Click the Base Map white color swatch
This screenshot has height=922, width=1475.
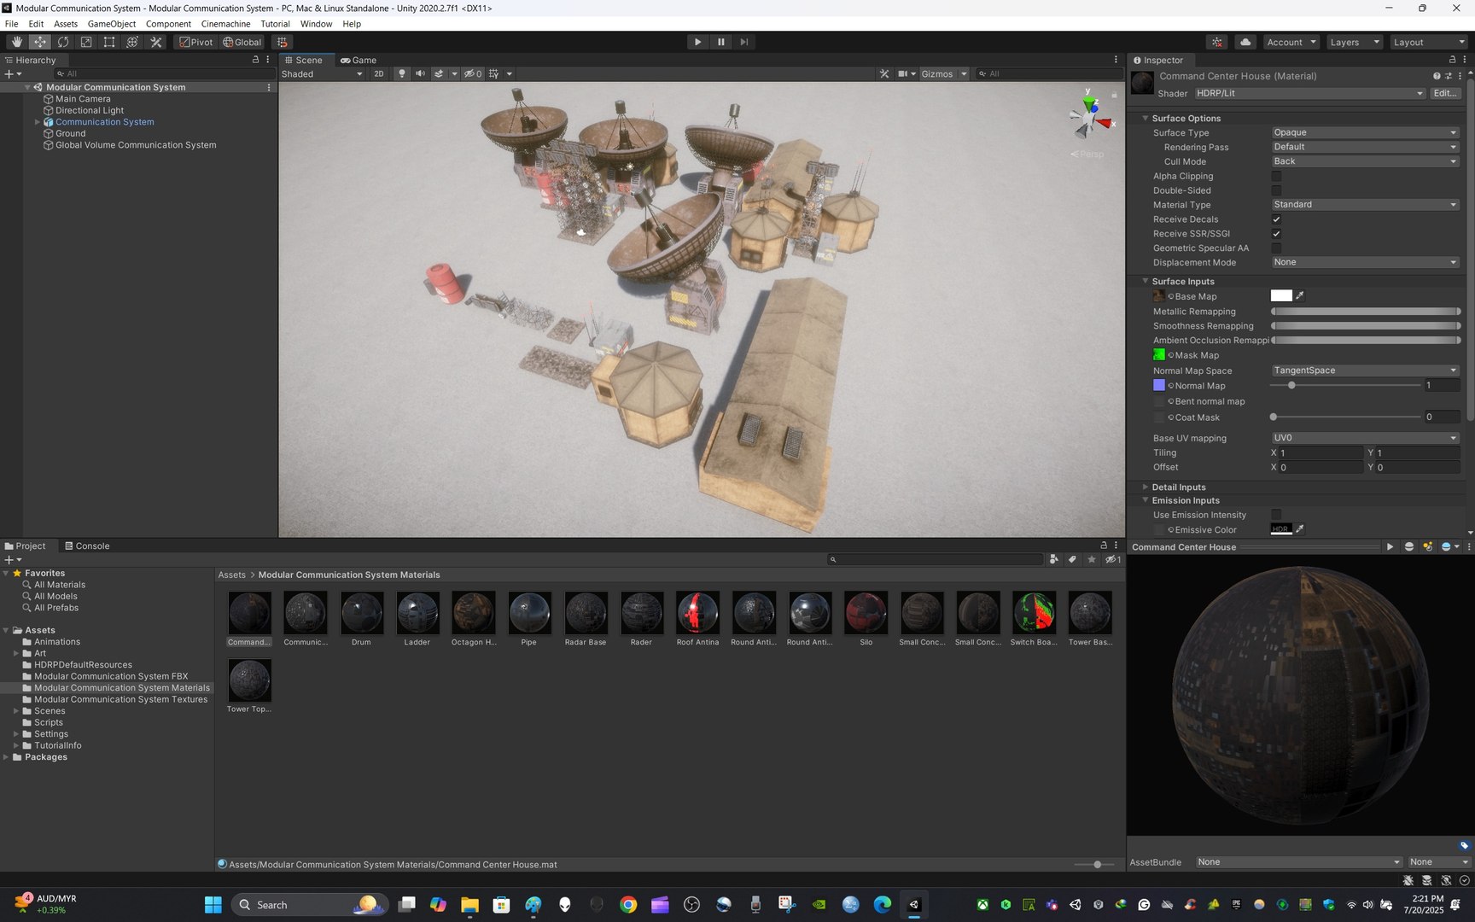point(1281,295)
